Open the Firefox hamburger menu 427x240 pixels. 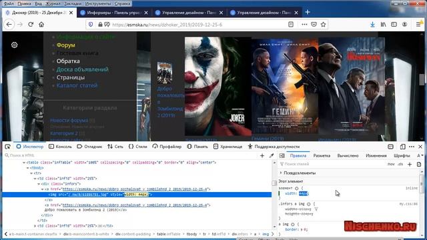coord(418,25)
